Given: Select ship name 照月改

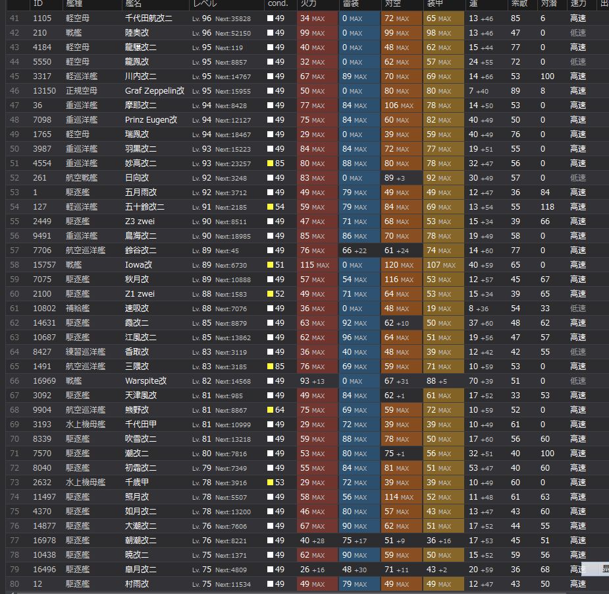Looking at the screenshot, I should pos(137,497).
